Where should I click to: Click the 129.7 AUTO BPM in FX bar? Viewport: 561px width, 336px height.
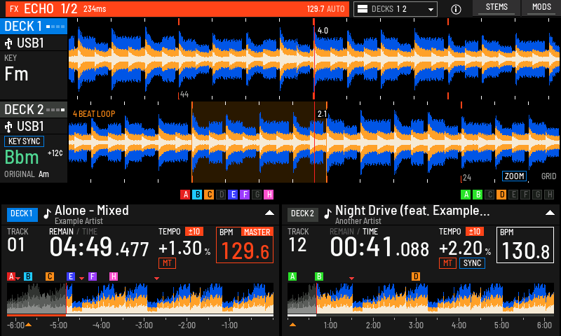click(325, 9)
